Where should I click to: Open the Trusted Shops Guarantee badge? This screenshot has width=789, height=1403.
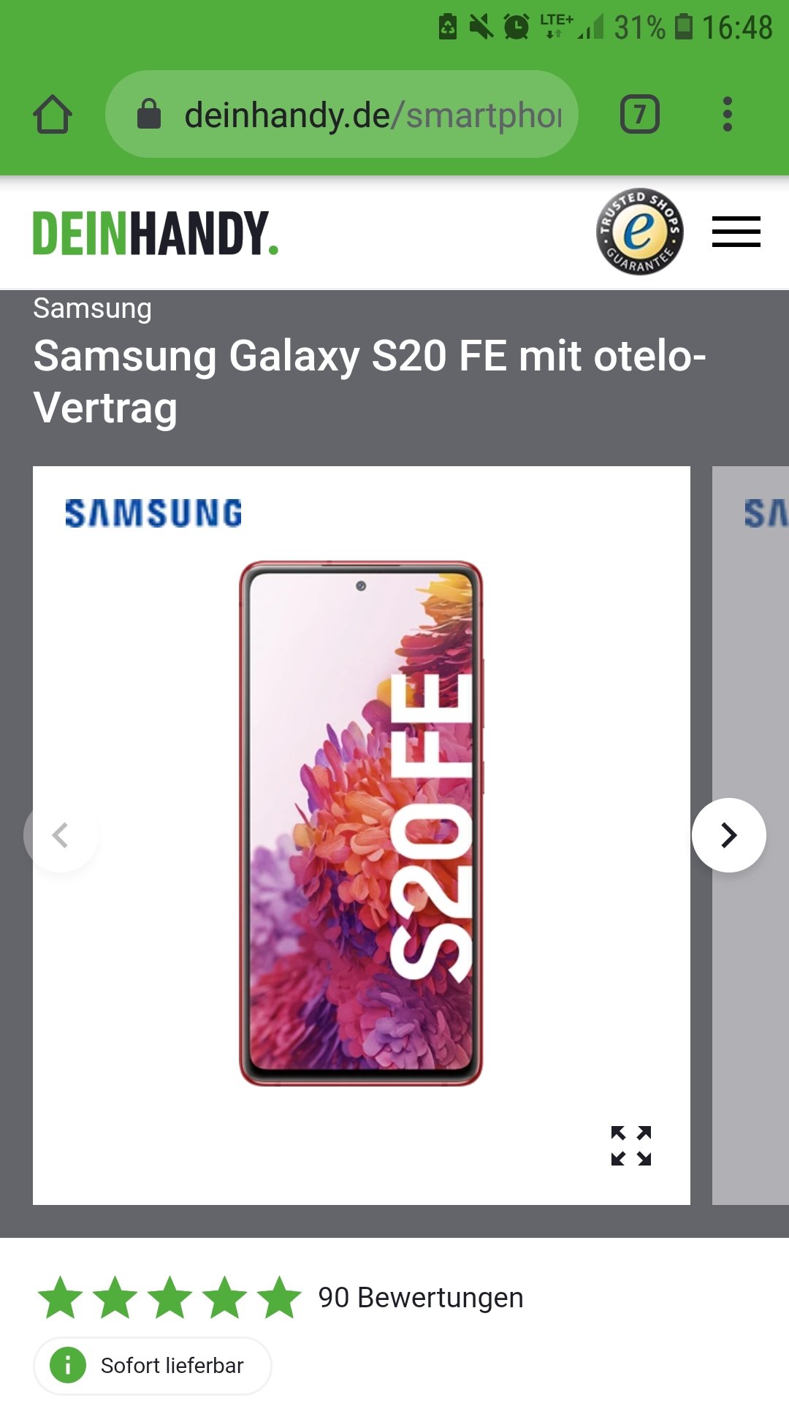pyautogui.click(x=640, y=232)
